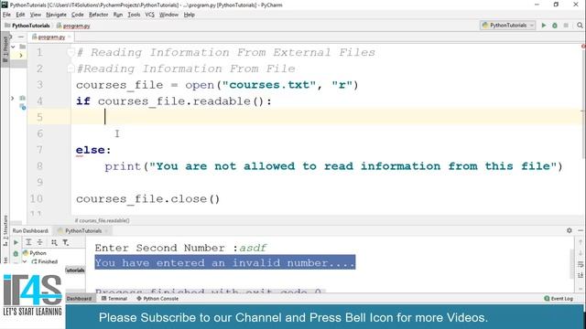
Task: Toggle the Project tool window side tab
Action: (x=5, y=49)
